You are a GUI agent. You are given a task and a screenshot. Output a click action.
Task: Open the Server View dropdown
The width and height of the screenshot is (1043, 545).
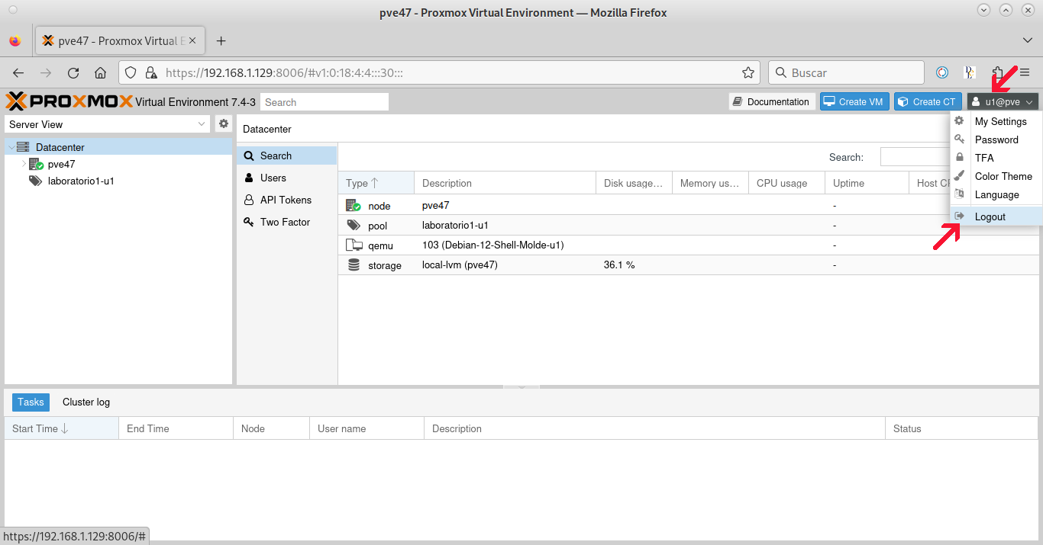point(202,124)
